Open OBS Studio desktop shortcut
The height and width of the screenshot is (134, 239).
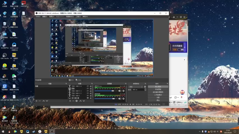(x=4, y=56)
